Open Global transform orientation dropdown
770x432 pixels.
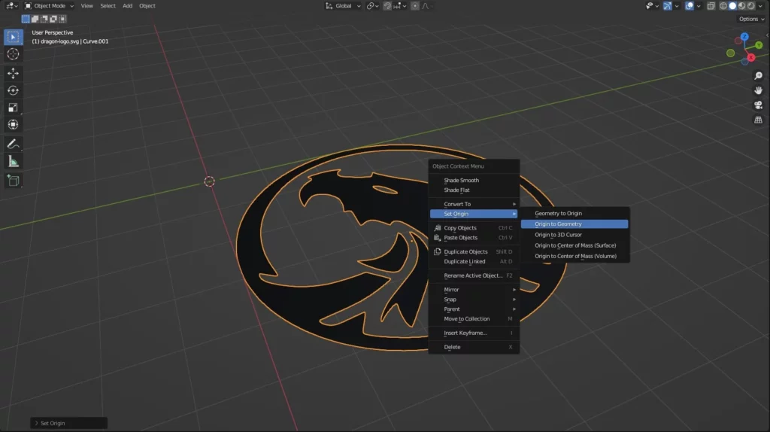pyautogui.click(x=343, y=6)
